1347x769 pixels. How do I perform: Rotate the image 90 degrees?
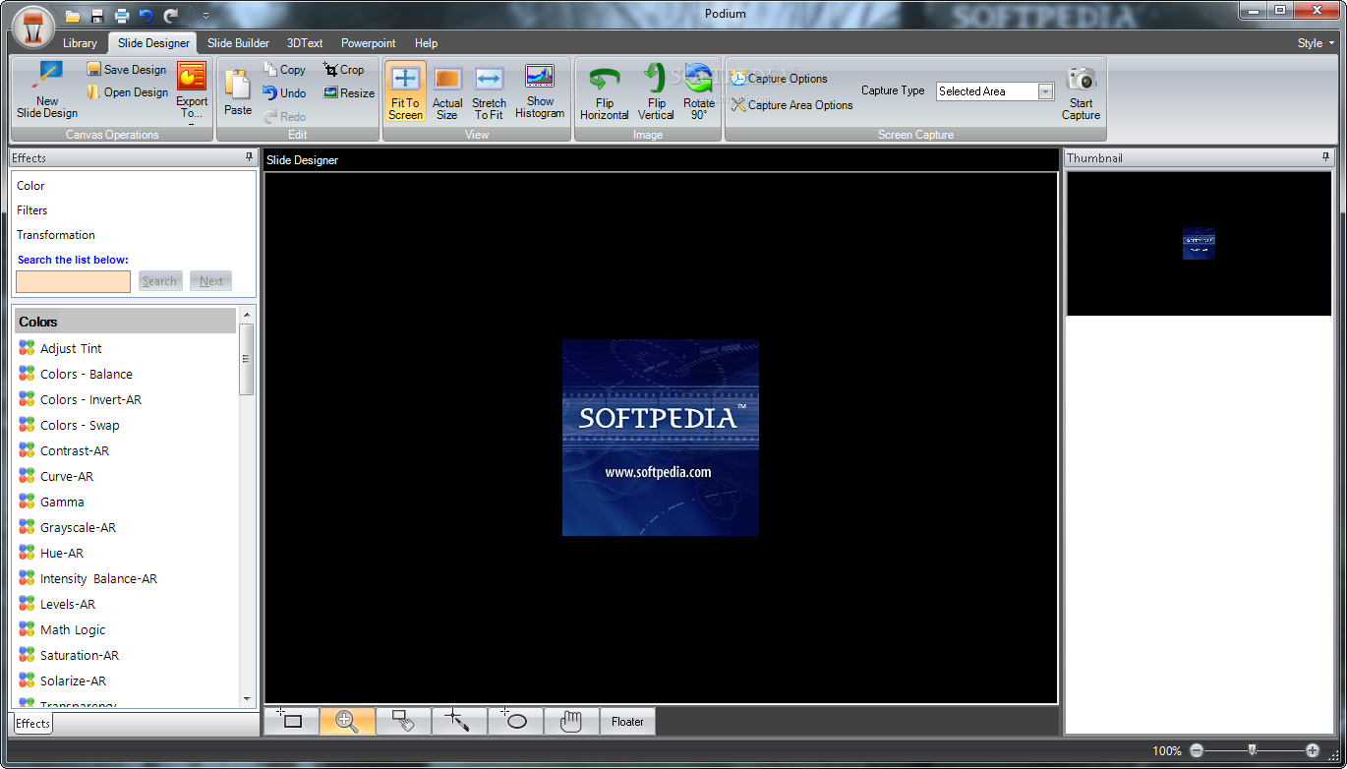[698, 92]
